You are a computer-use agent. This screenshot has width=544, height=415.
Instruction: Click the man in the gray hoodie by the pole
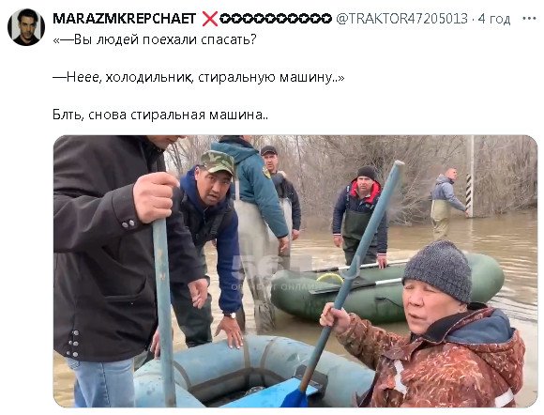pos(446,203)
